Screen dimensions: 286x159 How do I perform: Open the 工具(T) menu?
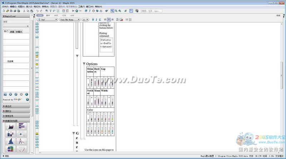tap(82, 6)
